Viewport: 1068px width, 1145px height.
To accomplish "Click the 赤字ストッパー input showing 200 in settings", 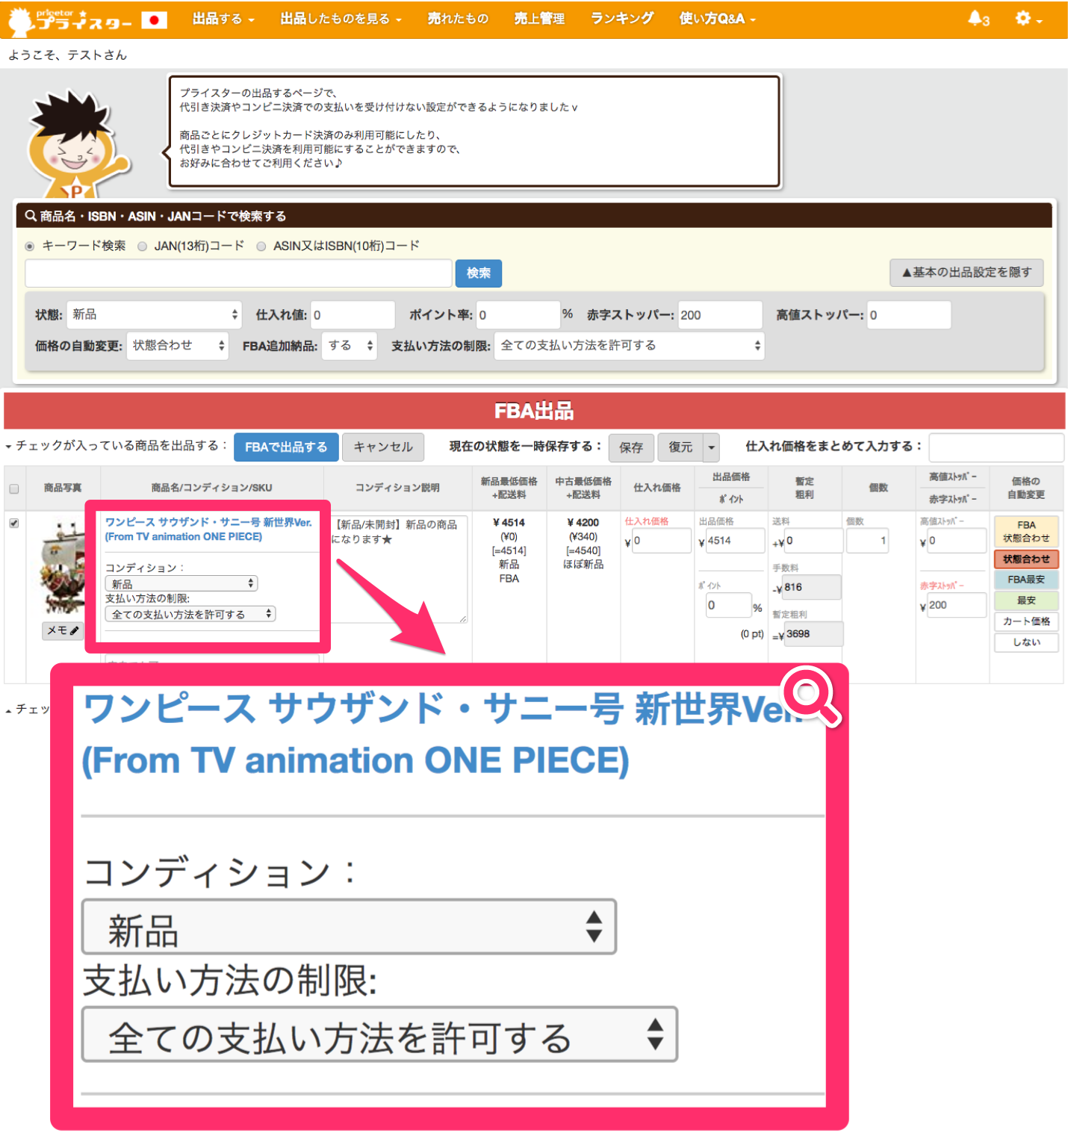I will [720, 315].
